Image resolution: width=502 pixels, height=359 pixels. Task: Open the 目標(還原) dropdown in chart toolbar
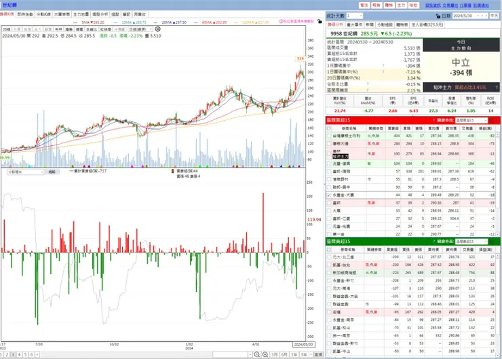pos(140,29)
